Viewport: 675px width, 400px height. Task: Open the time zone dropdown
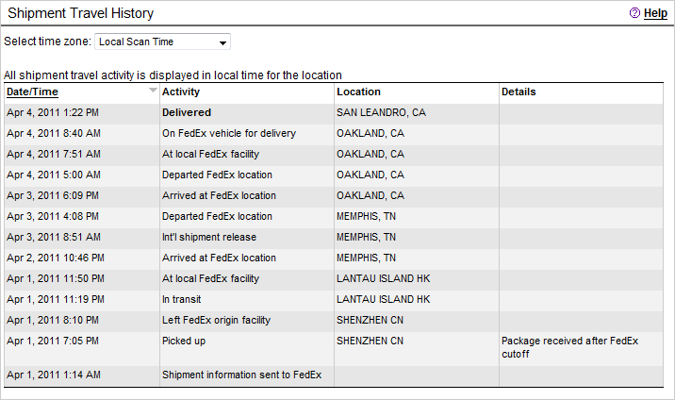point(162,42)
